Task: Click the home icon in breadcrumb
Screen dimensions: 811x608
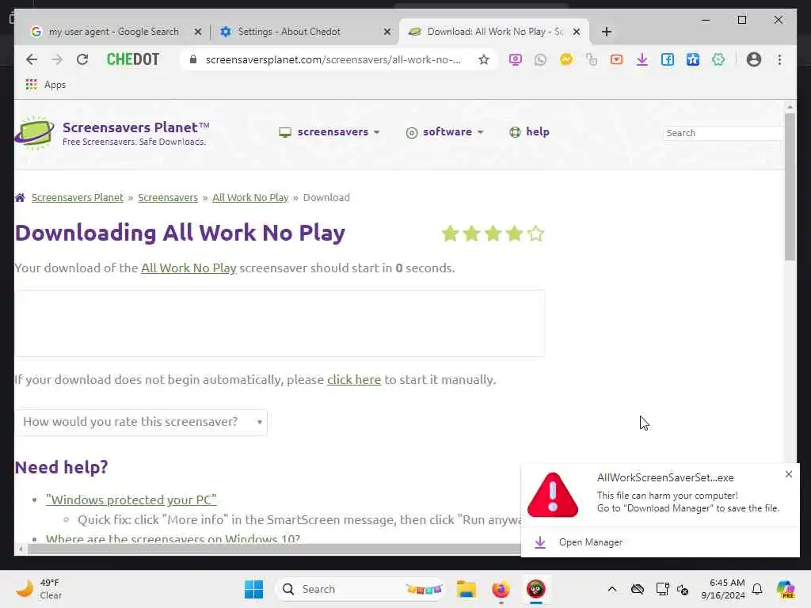Action: coord(20,197)
